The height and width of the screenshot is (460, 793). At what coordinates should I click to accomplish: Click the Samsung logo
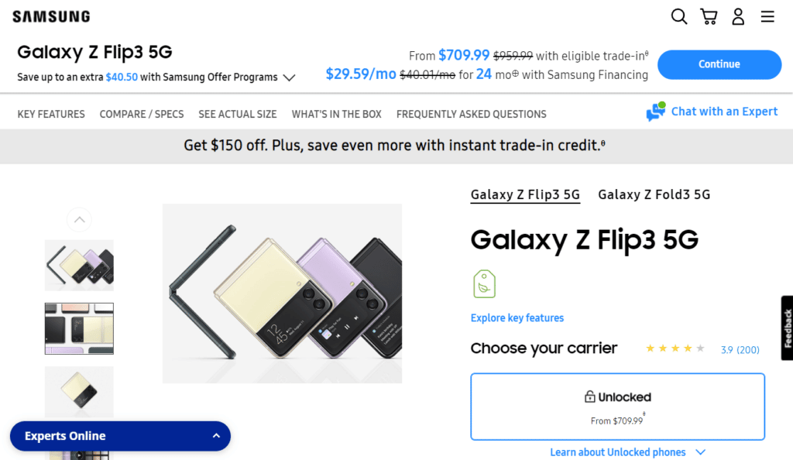(51, 16)
